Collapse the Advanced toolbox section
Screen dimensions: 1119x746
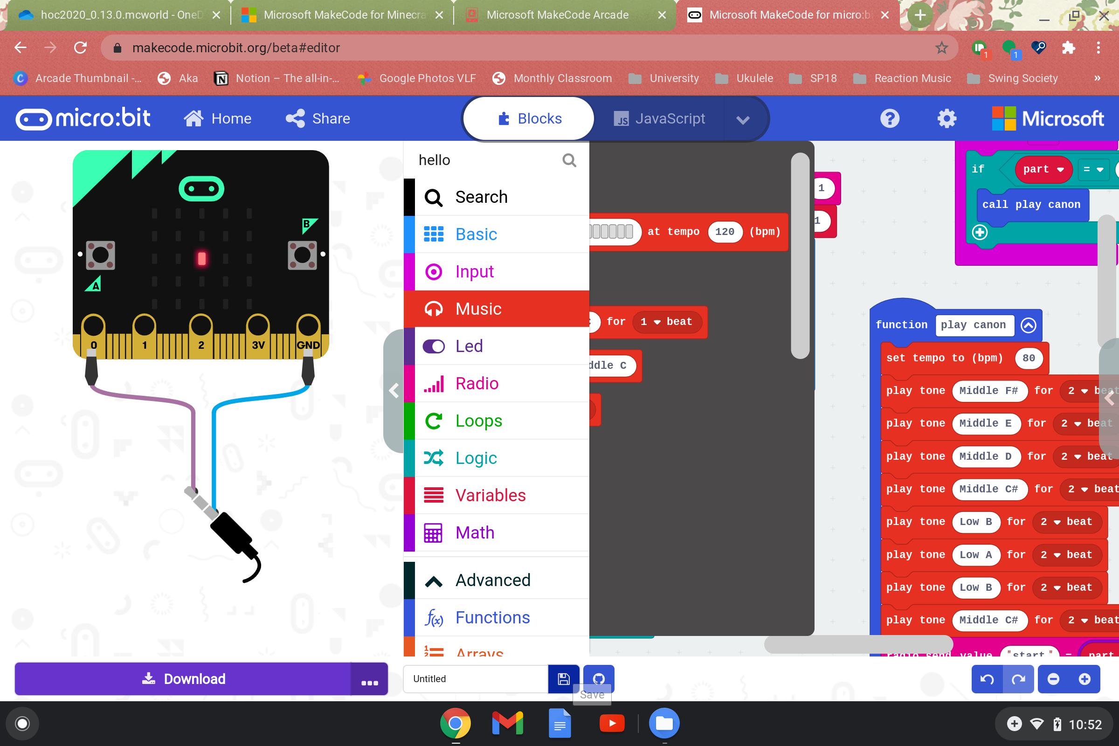(496, 580)
